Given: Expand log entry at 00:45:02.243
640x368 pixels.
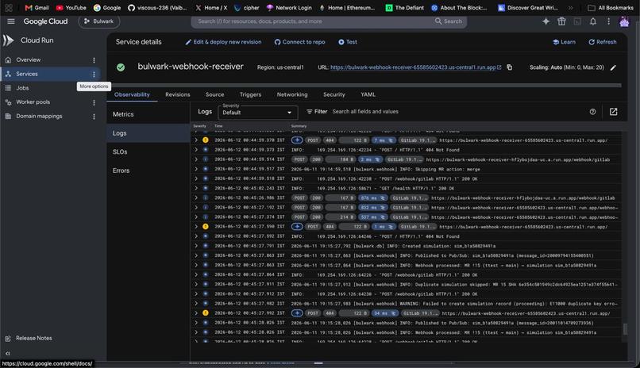Looking at the screenshot, I should pyautogui.click(x=196, y=188).
